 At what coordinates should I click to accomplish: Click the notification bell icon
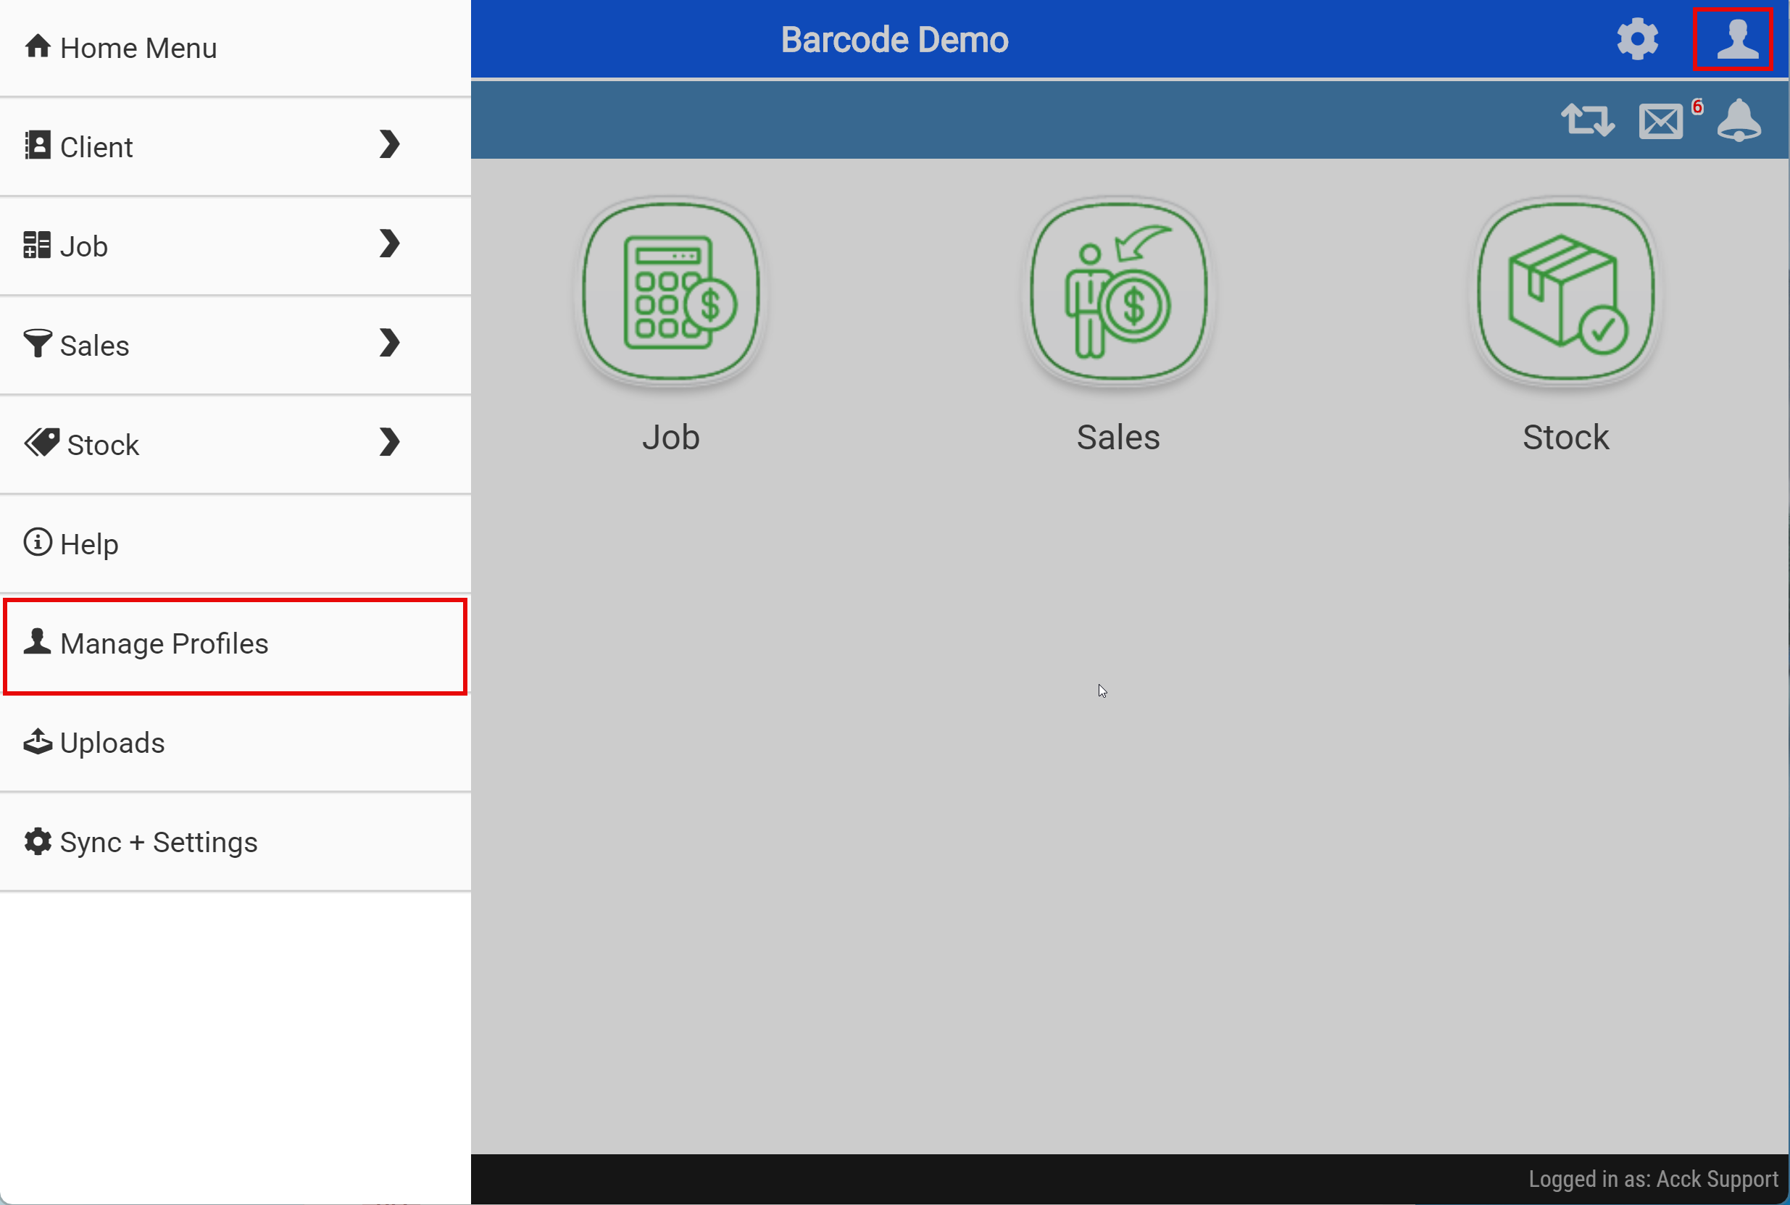pos(1739,121)
